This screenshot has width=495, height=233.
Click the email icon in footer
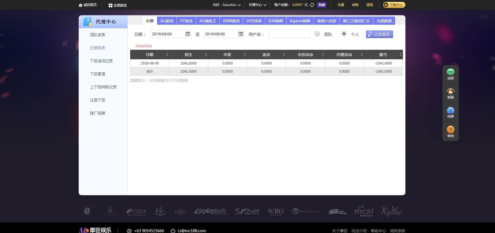pos(173,231)
